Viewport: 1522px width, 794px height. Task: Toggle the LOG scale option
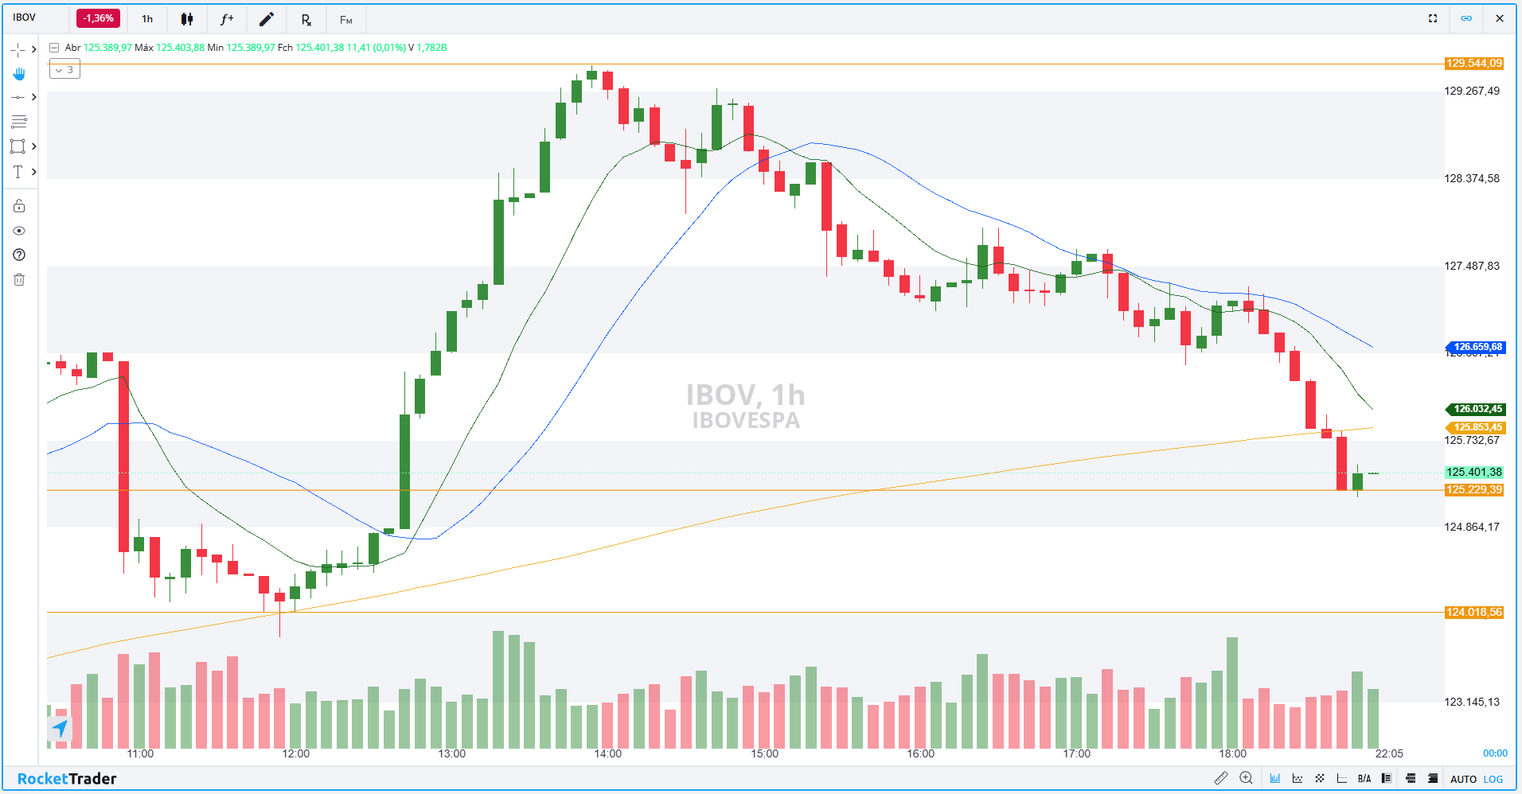tap(1493, 779)
